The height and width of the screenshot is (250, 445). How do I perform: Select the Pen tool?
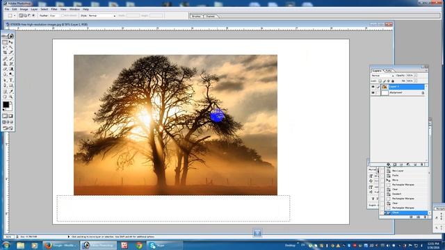tap(5, 85)
